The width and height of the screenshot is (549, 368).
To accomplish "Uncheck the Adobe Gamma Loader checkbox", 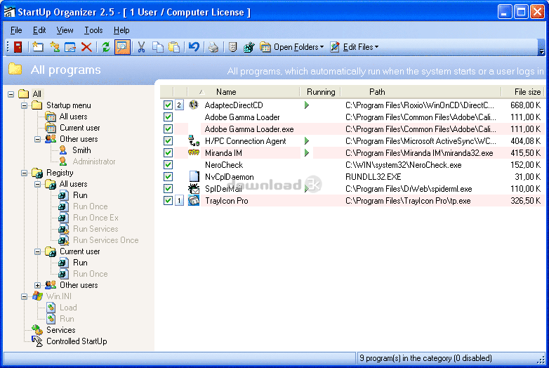I will pos(168,117).
